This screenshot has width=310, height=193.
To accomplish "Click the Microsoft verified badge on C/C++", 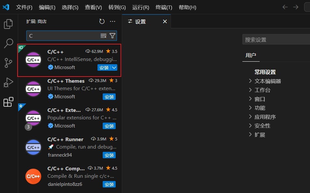I will click(x=51, y=67).
